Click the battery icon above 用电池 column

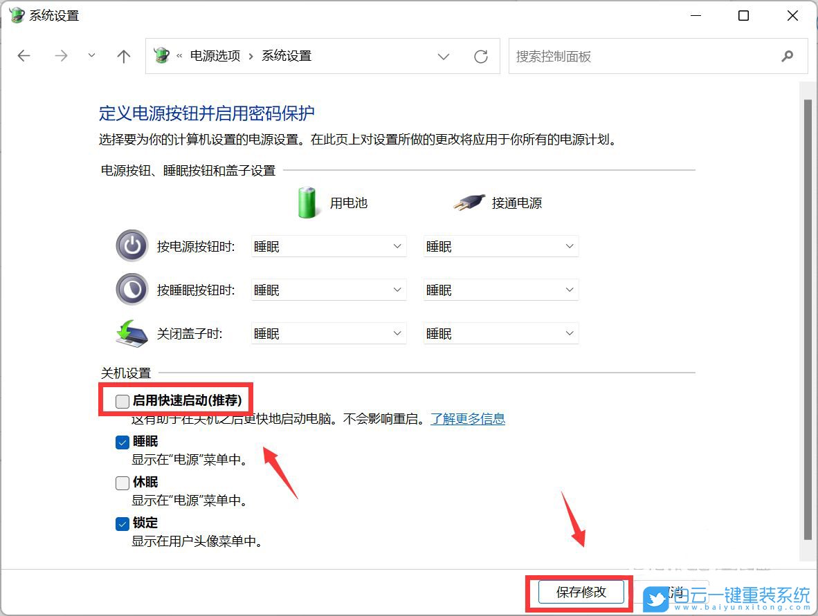pos(307,202)
